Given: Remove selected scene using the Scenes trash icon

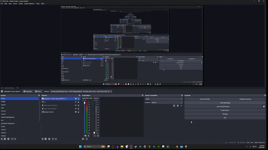Looking at the screenshot, I should click(5, 139).
